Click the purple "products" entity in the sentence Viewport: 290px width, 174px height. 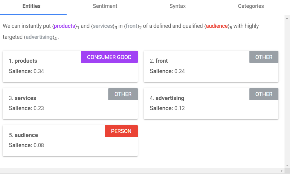tap(64, 26)
